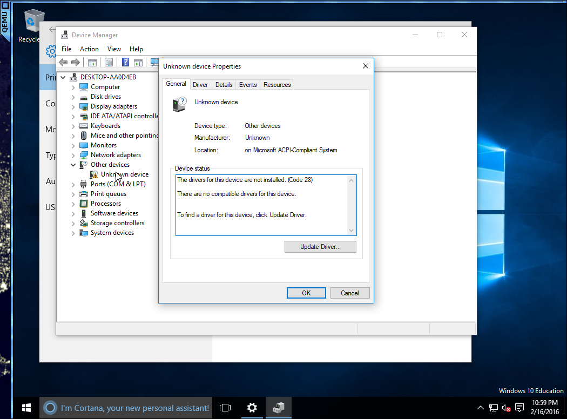Image resolution: width=567 pixels, height=419 pixels.
Task: Open the File menu in Device Manager
Action: point(66,49)
